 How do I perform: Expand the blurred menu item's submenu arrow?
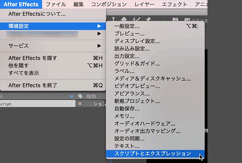99,34
